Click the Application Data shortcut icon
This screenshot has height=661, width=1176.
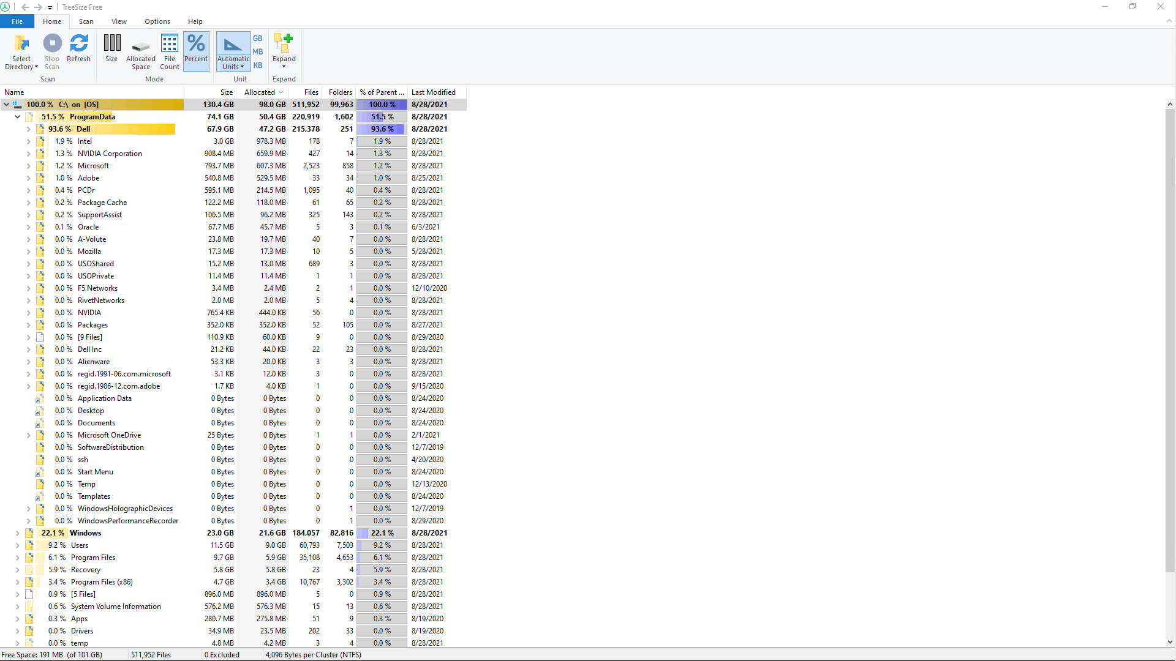pyautogui.click(x=40, y=398)
